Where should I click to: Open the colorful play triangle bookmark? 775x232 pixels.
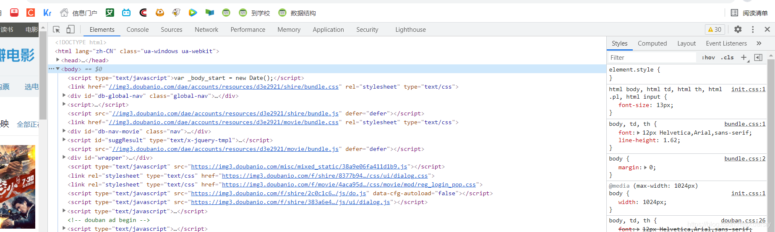(x=193, y=13)
